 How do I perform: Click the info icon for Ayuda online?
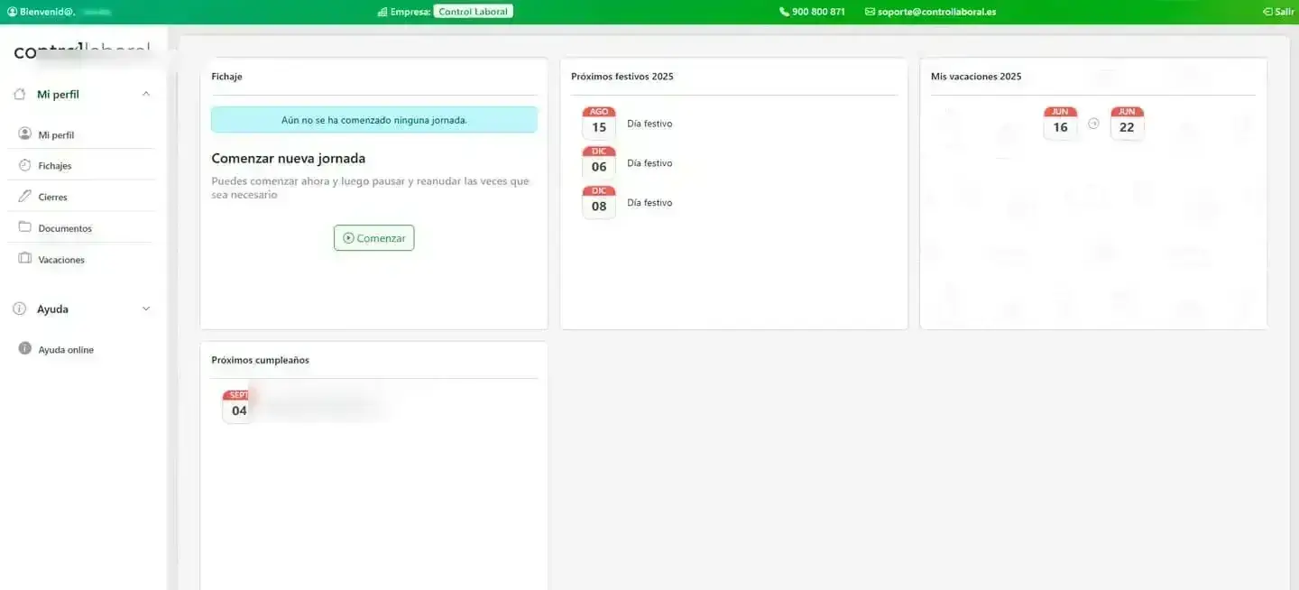point(24,348)
